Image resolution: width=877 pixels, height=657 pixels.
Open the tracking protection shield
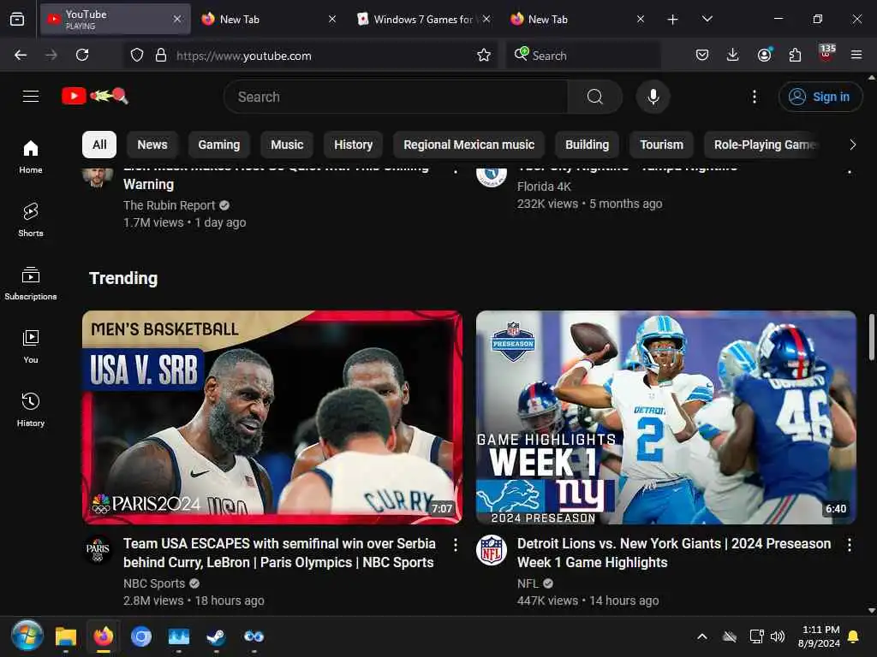137,55
